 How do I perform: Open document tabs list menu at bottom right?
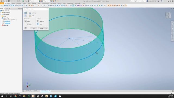pyautogui.click(x=173, y=91)
